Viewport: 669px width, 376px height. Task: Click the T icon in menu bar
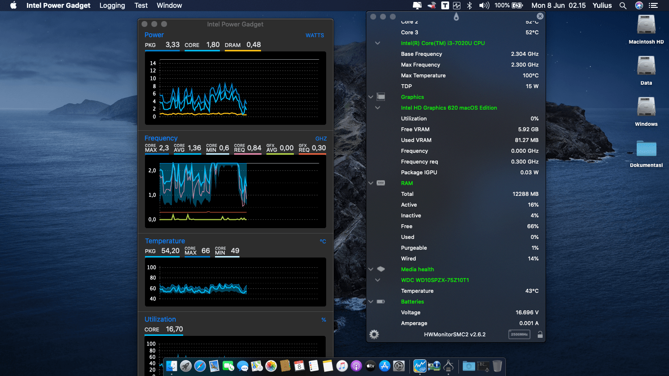tap(445, 5)
